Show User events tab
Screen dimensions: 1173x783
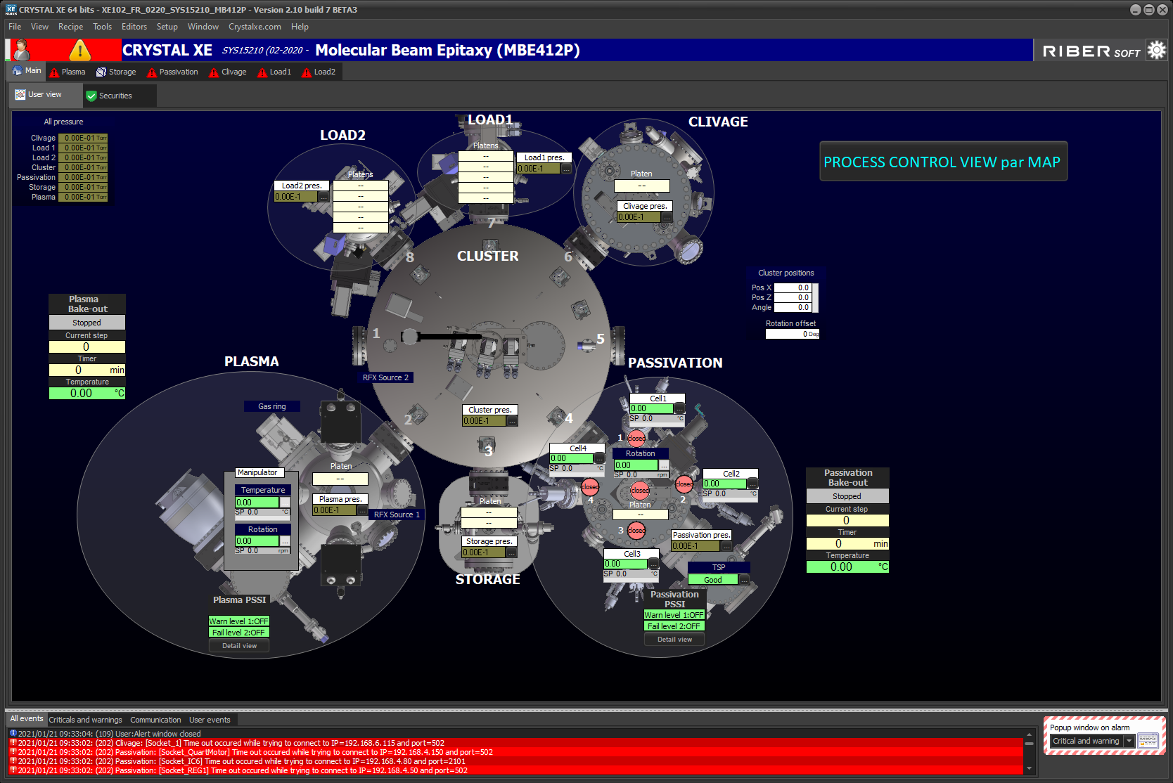coord(210,720)
